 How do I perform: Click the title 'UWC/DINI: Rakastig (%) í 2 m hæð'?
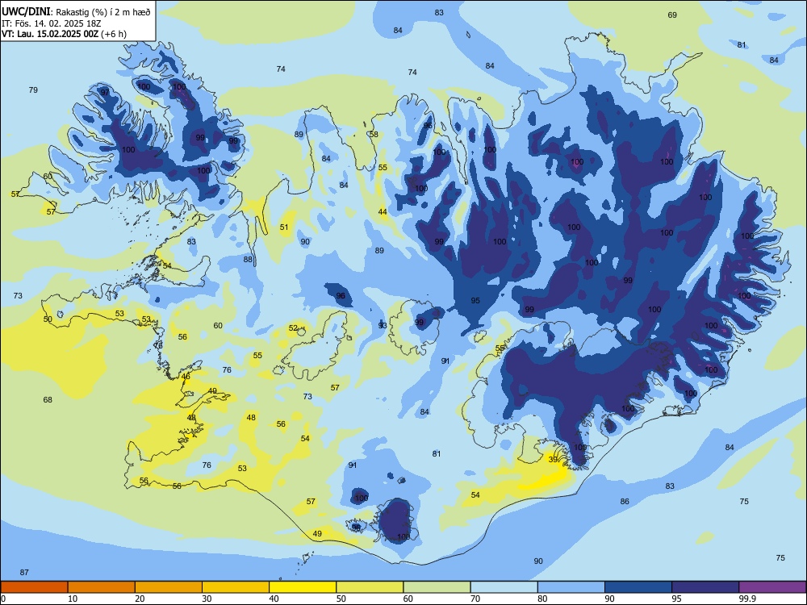(x=76, y=12)
